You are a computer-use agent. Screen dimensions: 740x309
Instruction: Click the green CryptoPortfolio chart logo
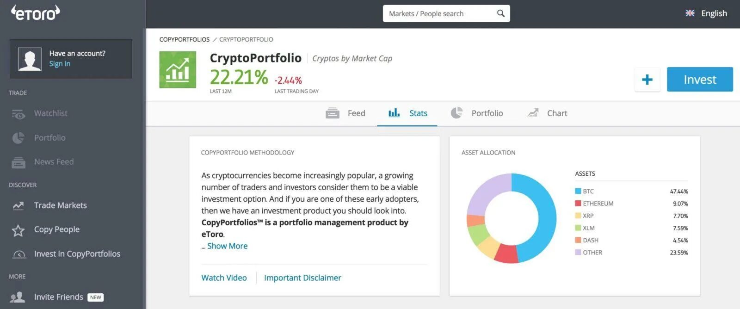[x=178, y=70]
